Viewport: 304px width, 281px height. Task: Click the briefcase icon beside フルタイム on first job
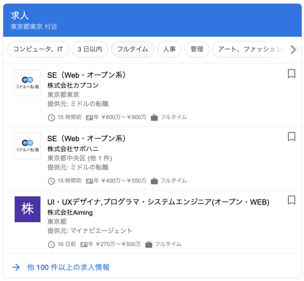tap(154, 117)
